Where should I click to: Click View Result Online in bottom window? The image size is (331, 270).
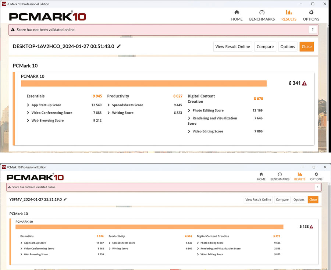[258, 199]
